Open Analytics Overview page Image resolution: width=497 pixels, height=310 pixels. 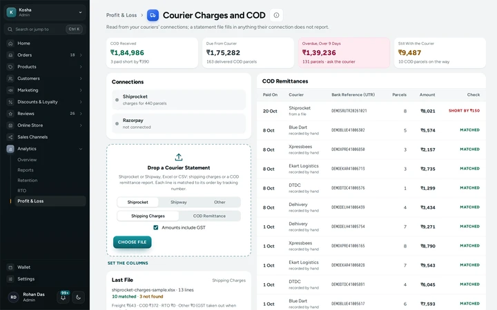click(27, 160)
